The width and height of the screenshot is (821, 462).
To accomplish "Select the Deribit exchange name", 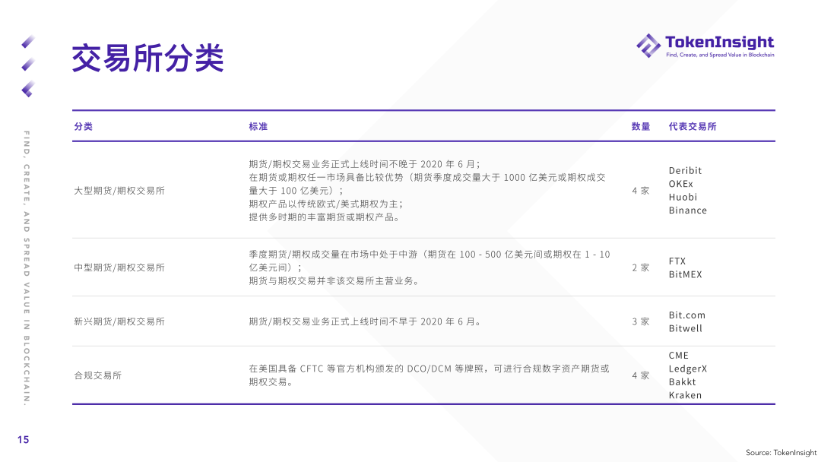I will (x=683, y=170).
